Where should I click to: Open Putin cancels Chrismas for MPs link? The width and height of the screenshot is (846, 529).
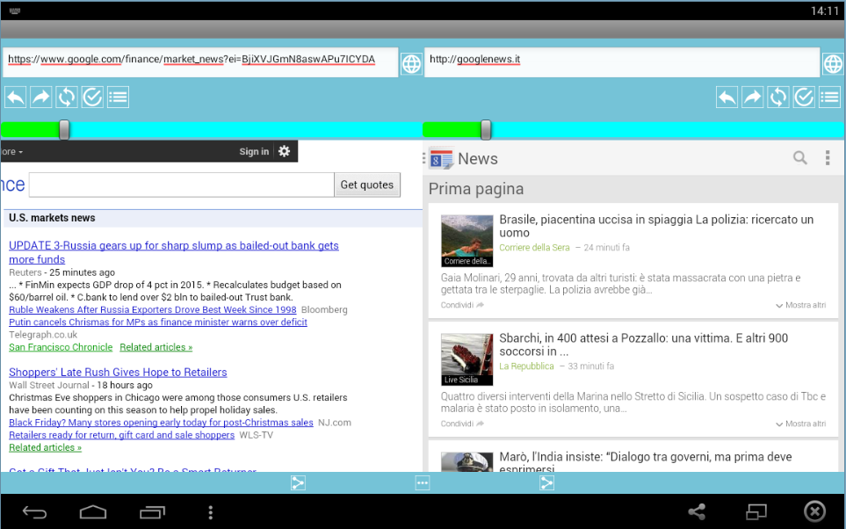(x=158, y=322)
